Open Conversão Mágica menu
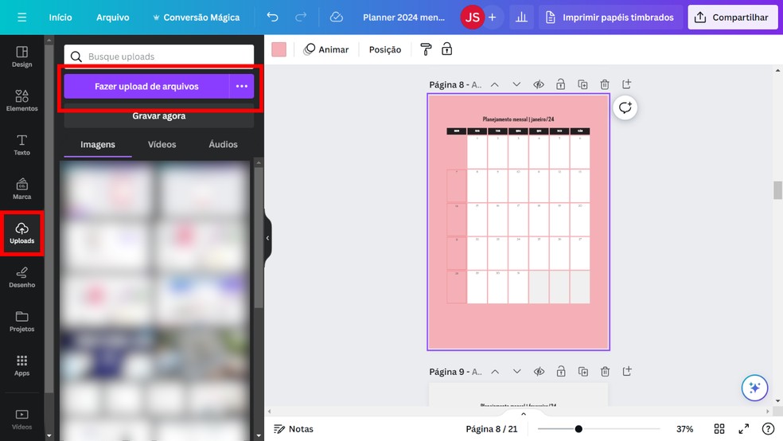 197,18
